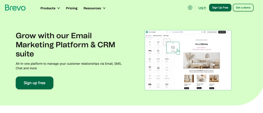The width and height of the screenshot is (263, 113).
Task: Click the redo arrow in editor toolbar
Action: click(x=170, y=32)
